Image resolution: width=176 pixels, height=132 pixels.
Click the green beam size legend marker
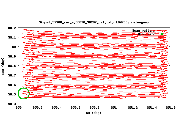coord(162,34)
